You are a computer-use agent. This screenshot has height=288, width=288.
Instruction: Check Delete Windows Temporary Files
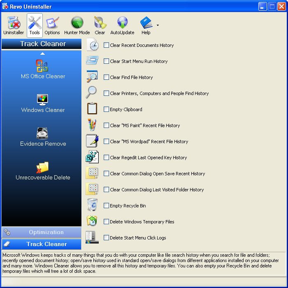click(x=106, y=222)
